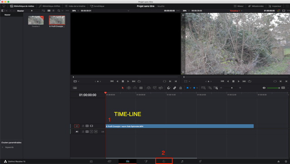Adjust the timeline zoom slider
Image resolution: width=290 pixels, height=164 pixels.
point(232,88)
